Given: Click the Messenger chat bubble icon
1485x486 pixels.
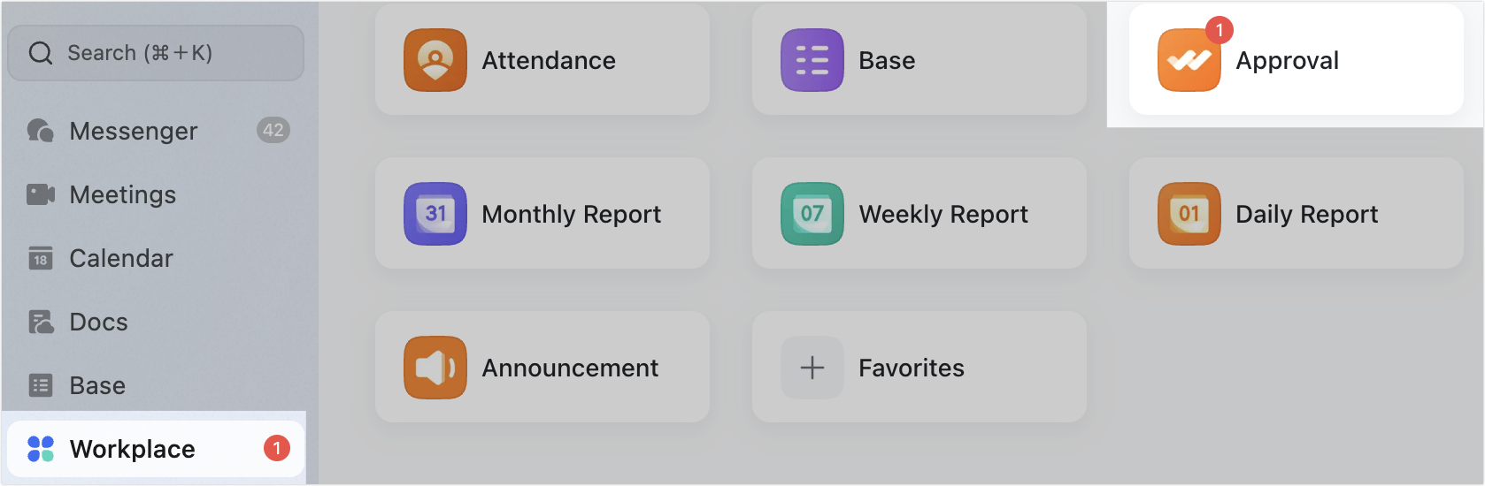Looking at the screenshot, I should [41, 131].
